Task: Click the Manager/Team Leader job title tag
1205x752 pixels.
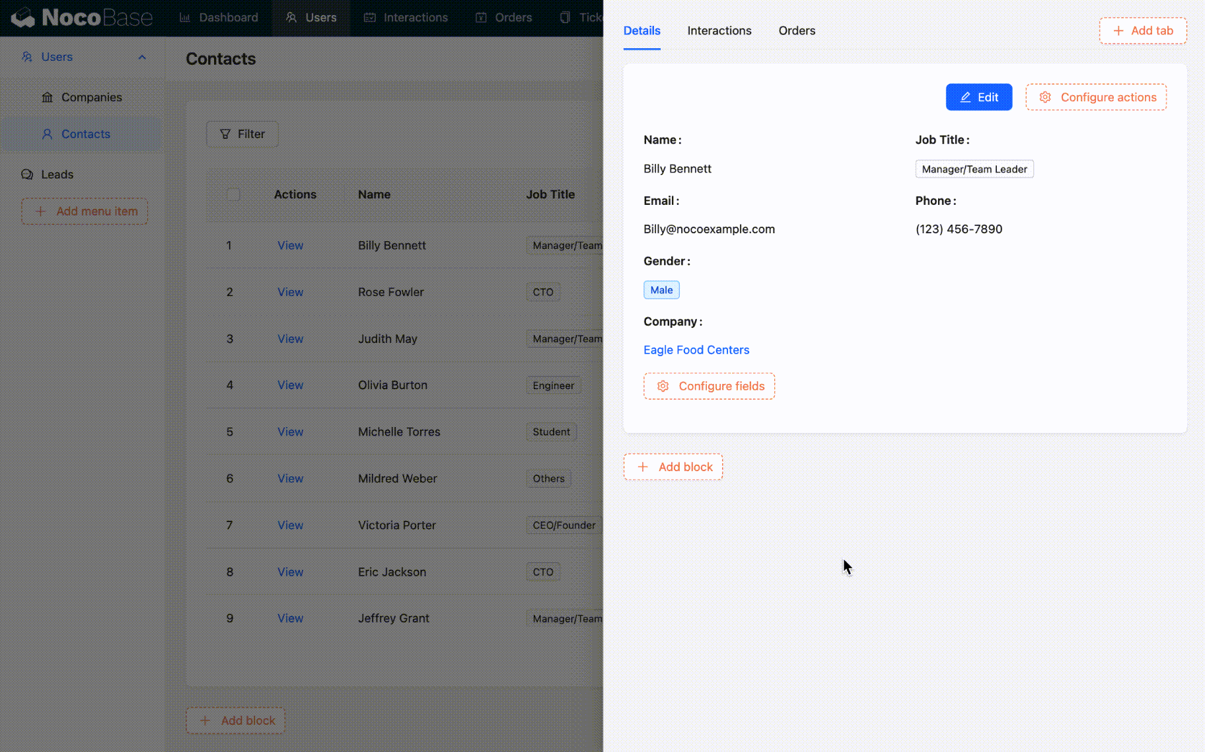Action: [x=974, y=169]
